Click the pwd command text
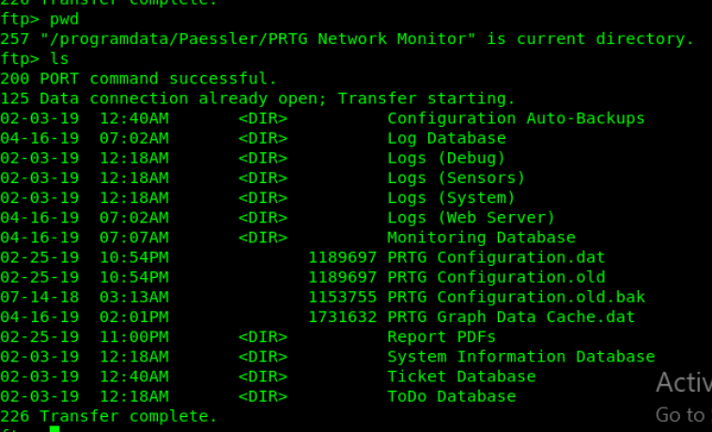This screenshot has height=432, width=712. tap(65, 19)
